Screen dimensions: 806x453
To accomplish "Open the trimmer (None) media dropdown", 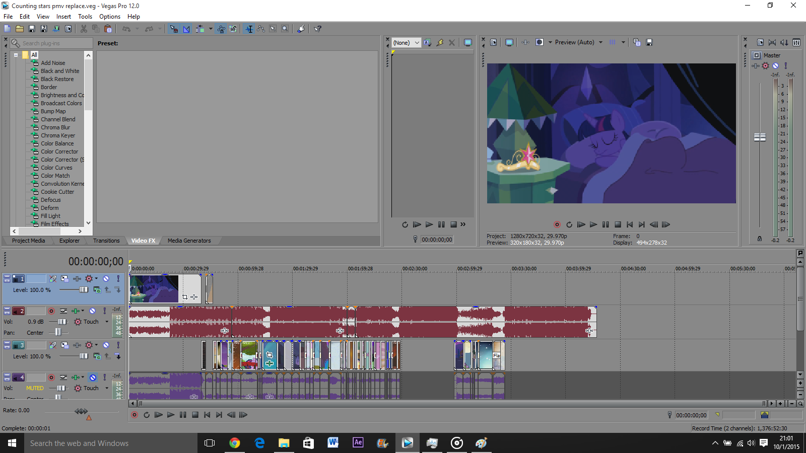I will tap(406, 43).
